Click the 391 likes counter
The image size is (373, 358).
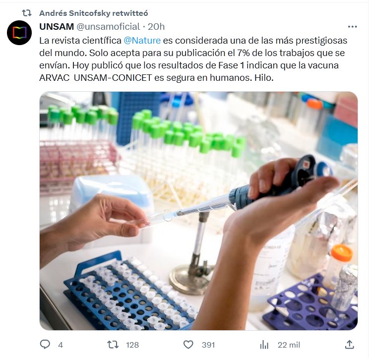(x=208, y=345)
